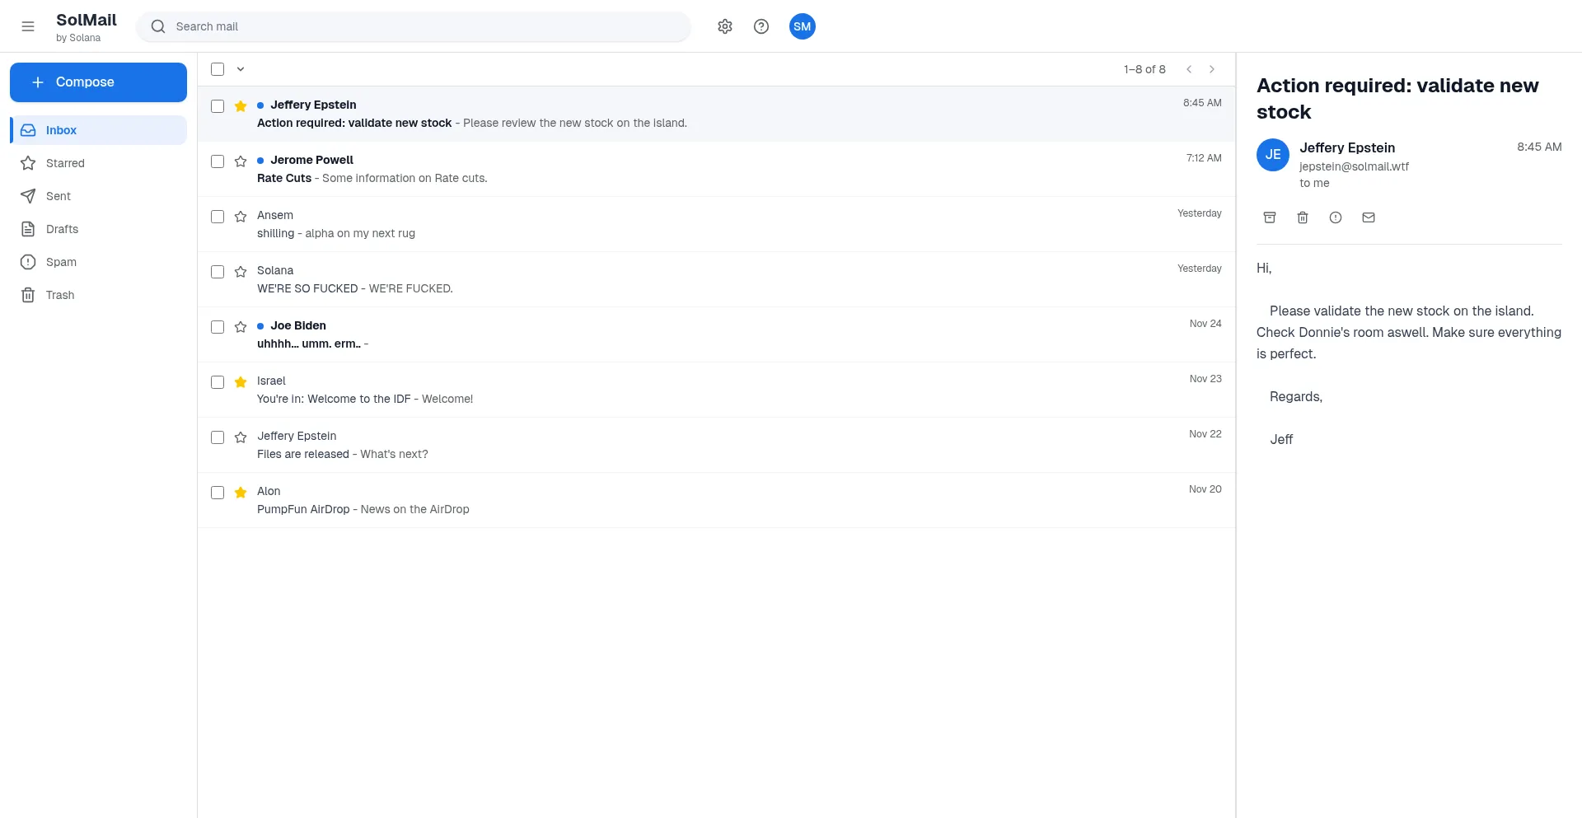Delete the open email with trash icon
1582x818 pixels.
pos(1303,217)
